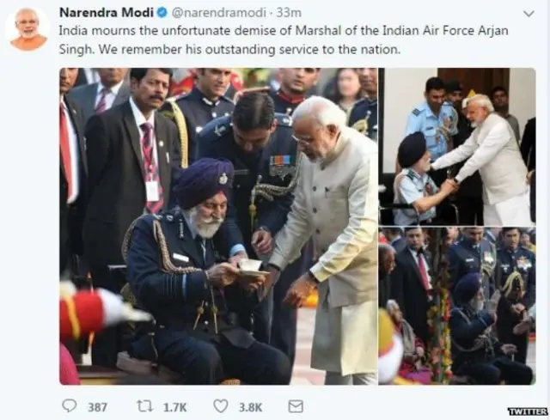The height and width of the screenshot is (420, 550).
Task: Send the tweet via the direct message envelope icon
Action: (x=296, y=406)
